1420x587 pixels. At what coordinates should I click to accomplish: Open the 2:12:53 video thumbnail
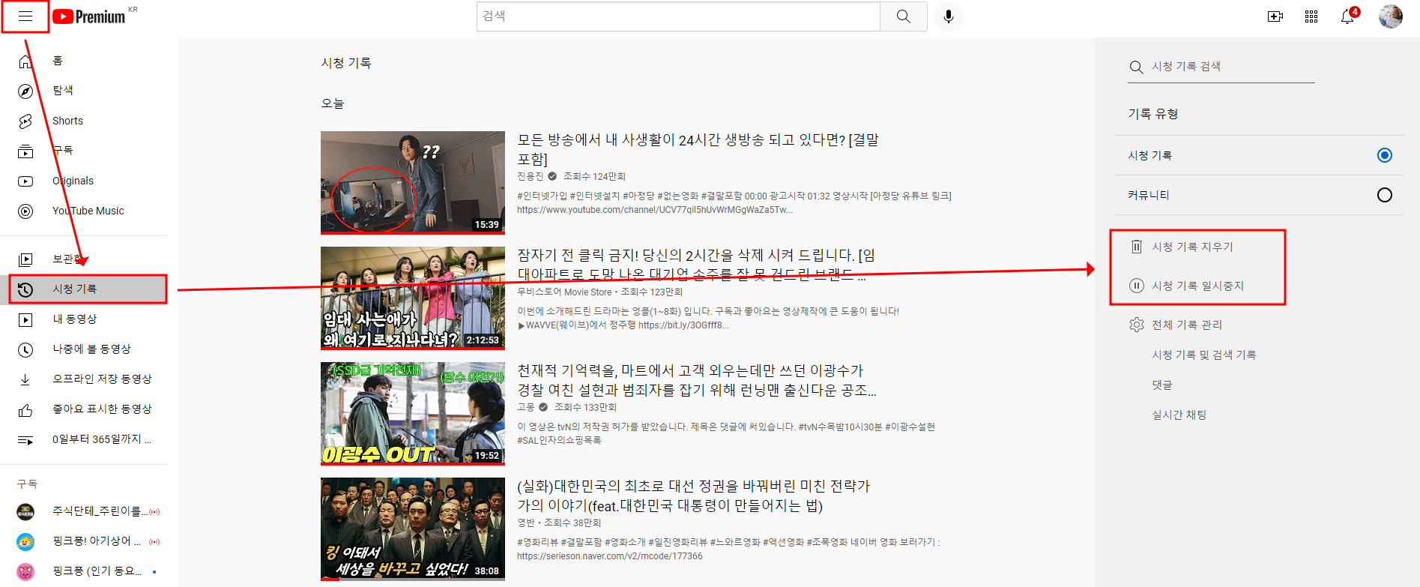(x=413, y=298)
